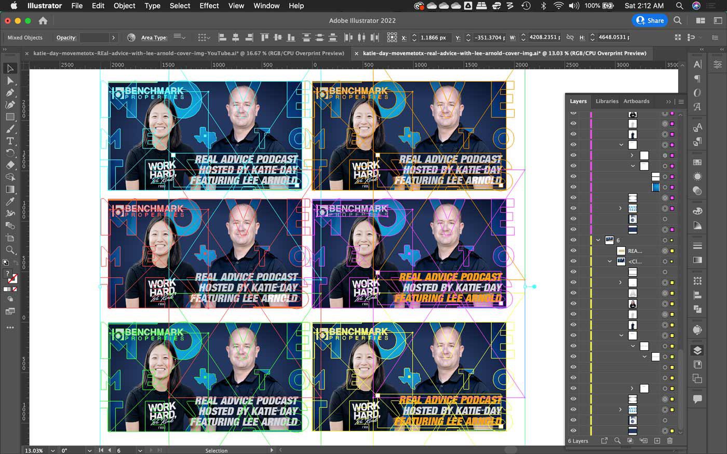Click Arrange Documents icon in title bar
This screenshot has height=454, width=727.
click(701, 21)
